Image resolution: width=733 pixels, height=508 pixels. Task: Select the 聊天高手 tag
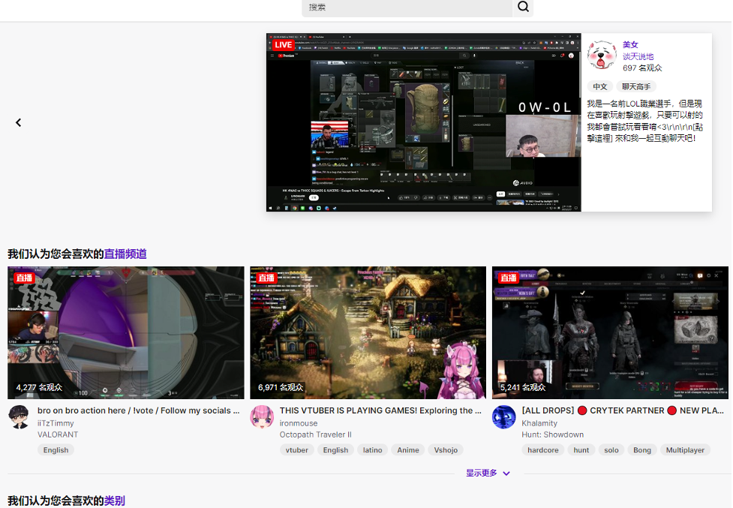pyautogui.click(x=636, y=86)
